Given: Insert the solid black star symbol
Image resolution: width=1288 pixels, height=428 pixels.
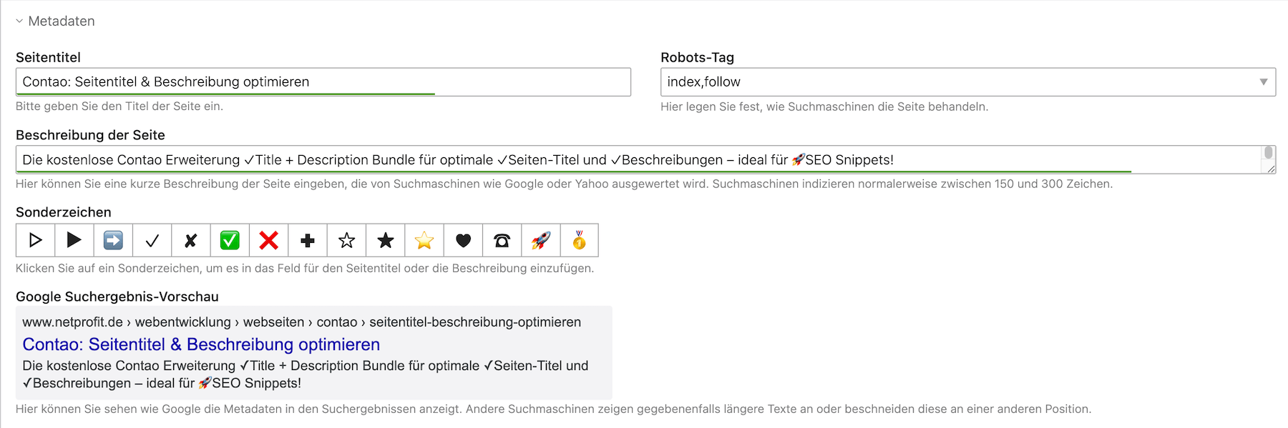Looking at the screenshot, I should tap(385, 240).
